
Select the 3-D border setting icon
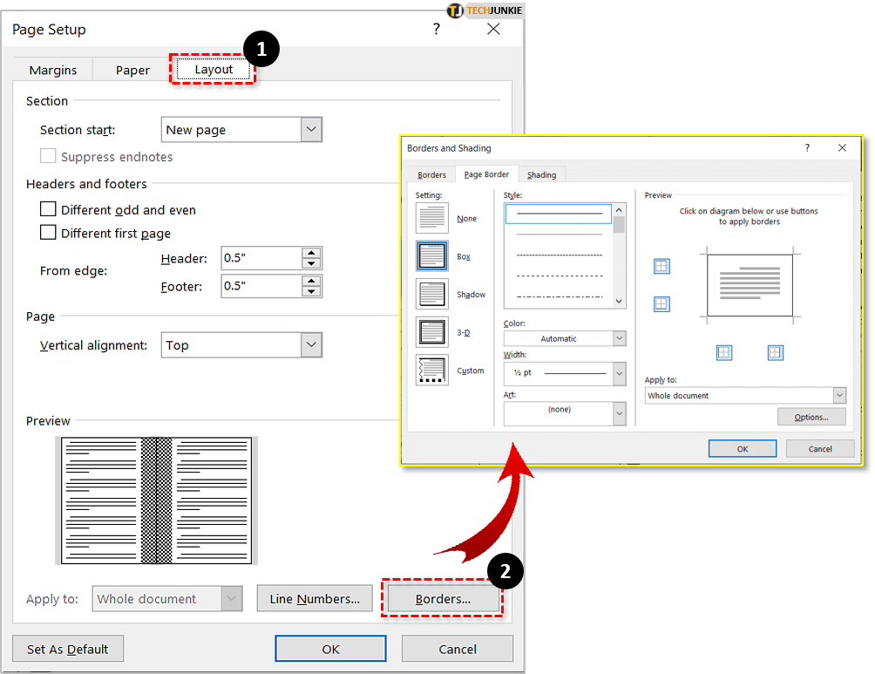coord(432,332)
